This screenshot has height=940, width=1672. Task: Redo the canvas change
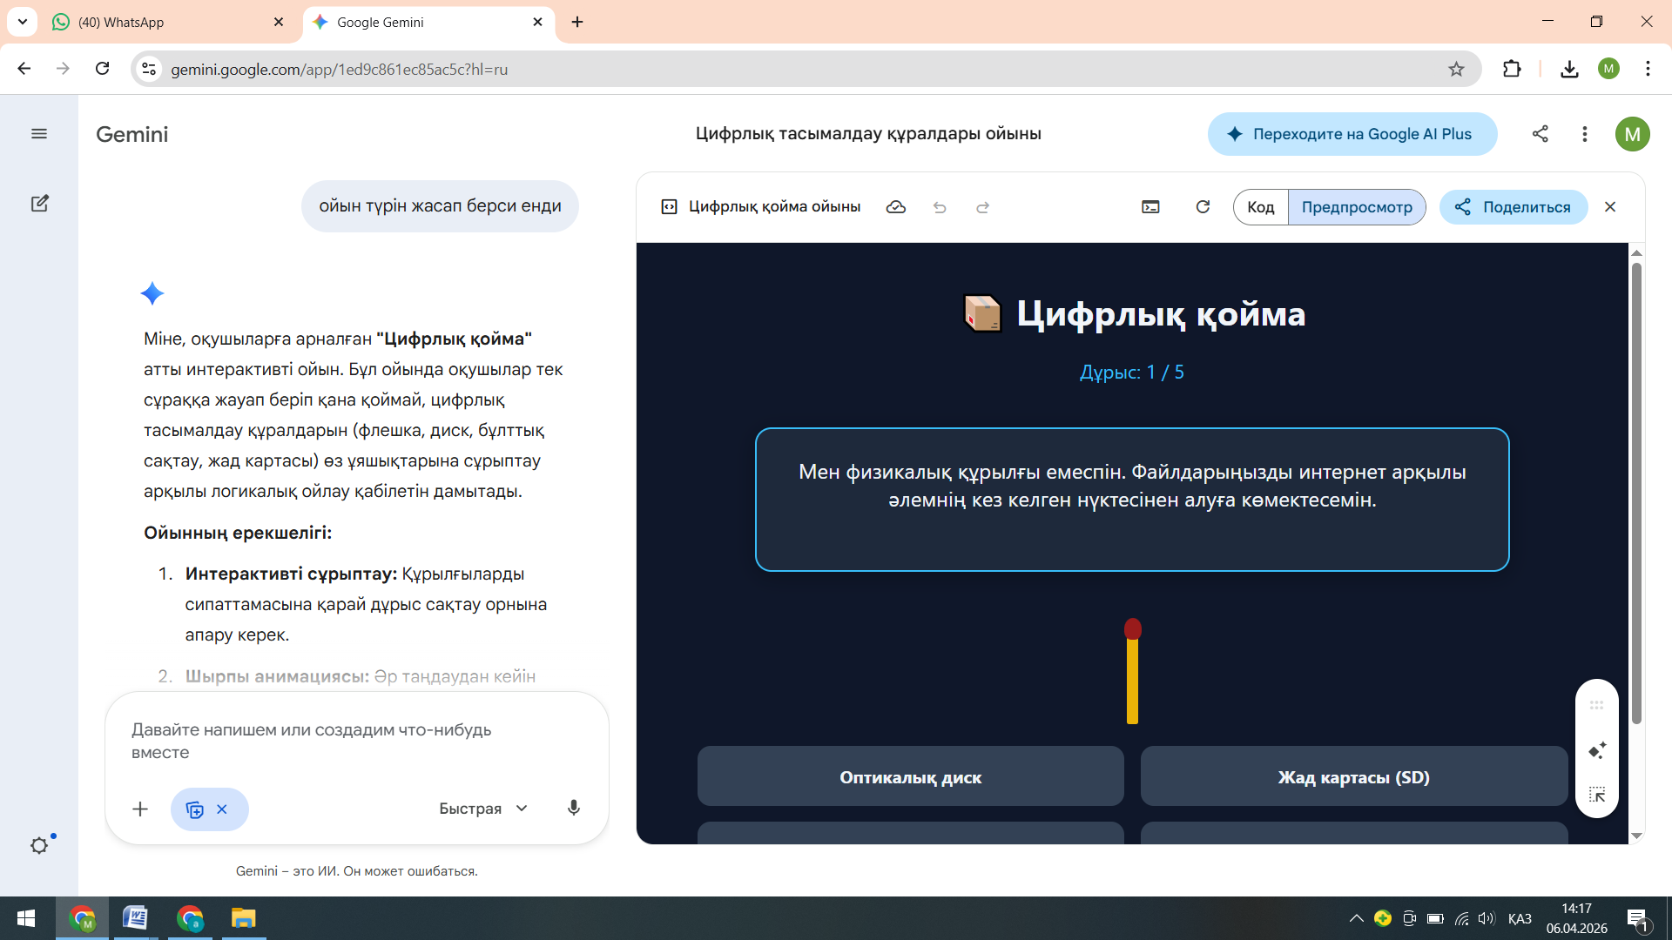click(983, 207)
